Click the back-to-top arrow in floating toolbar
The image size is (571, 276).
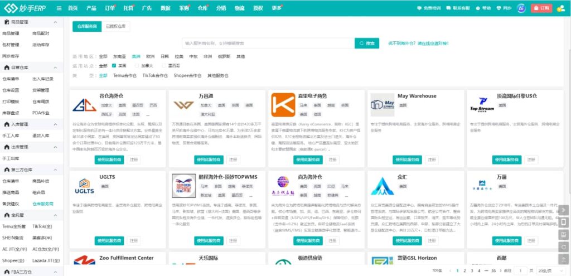tap(563, 259)
